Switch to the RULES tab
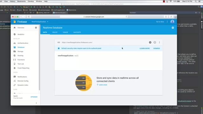The image size is (203, 114). click(55, 32)
